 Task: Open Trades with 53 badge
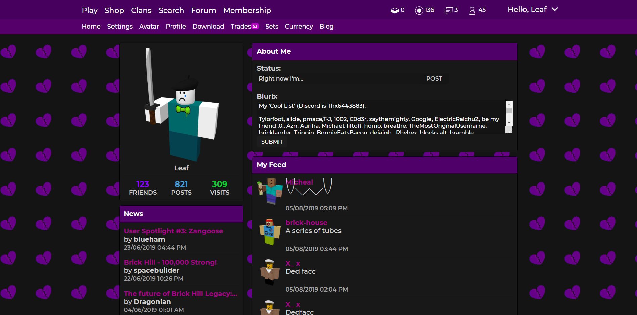[x=244, y=26]
